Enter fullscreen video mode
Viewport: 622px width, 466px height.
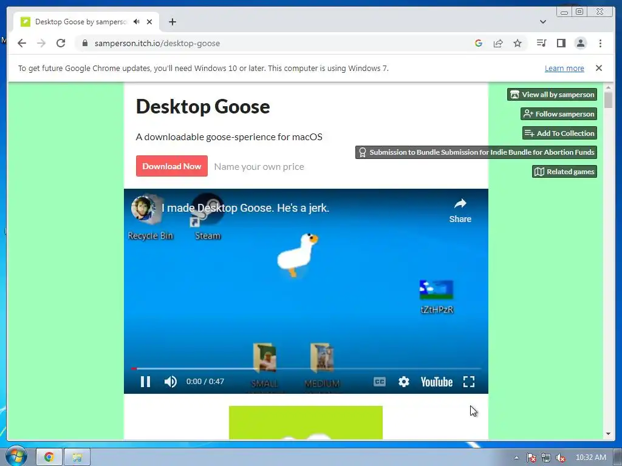[469, 382]
